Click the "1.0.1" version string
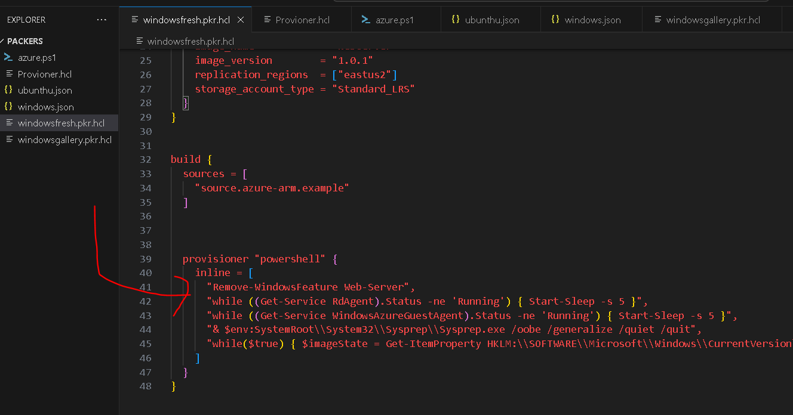This screenshot has height=415, width=793. 352,60
